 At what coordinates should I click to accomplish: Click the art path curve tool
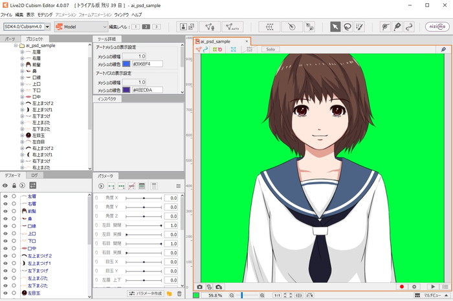coord(409,27)
